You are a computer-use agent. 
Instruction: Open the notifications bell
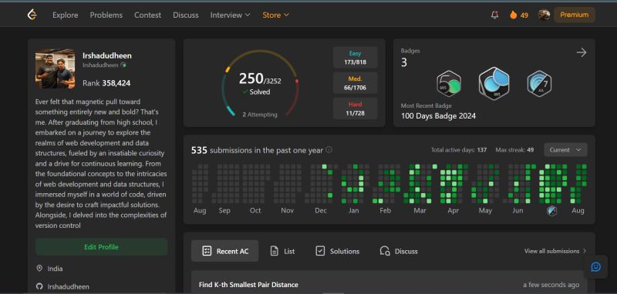[494, 15]
